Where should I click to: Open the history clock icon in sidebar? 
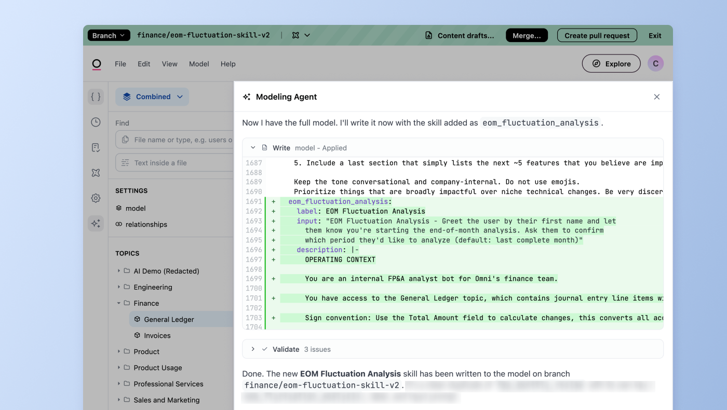pyautogui.click(x=96, y=122)
